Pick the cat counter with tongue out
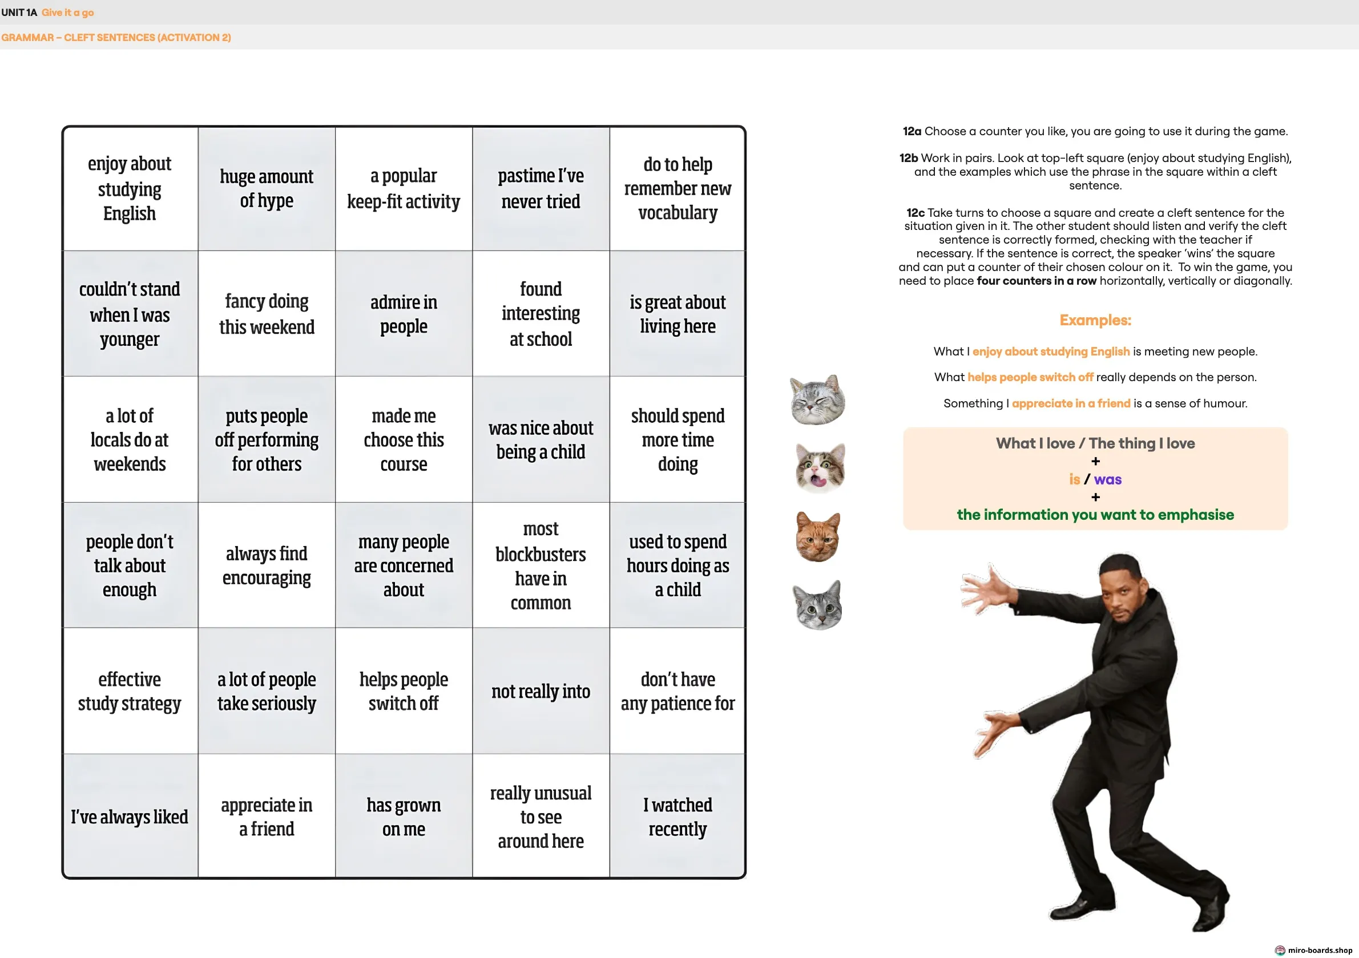This screenshot has height=958, width=1359. click(820, 468)
